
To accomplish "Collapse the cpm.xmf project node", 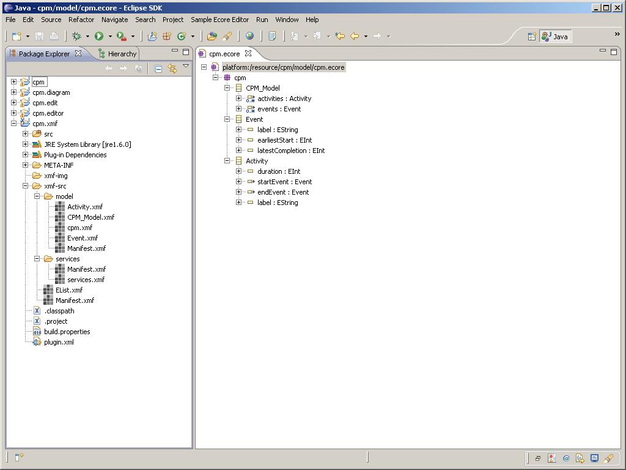I will coord(13,124).
